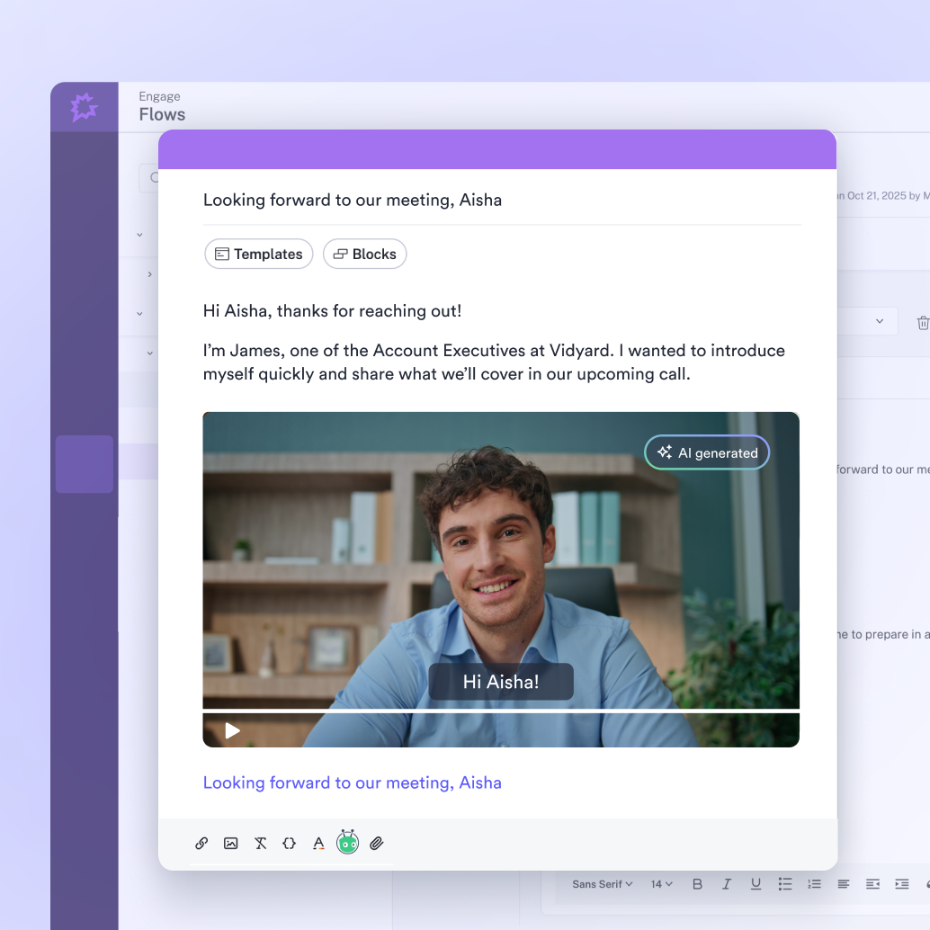Open the Vidyard green robot icon
930x930 pixels.
348,843
